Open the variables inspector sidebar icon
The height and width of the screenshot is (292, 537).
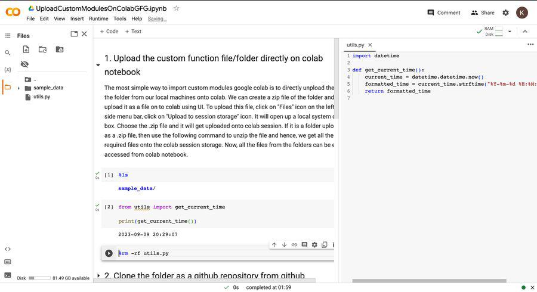point(7,70)
